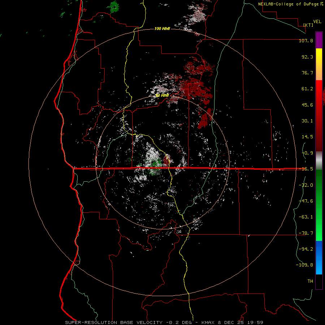Click the 30.1 legend value
325x325 pixels.
click(x=307, y=121)
